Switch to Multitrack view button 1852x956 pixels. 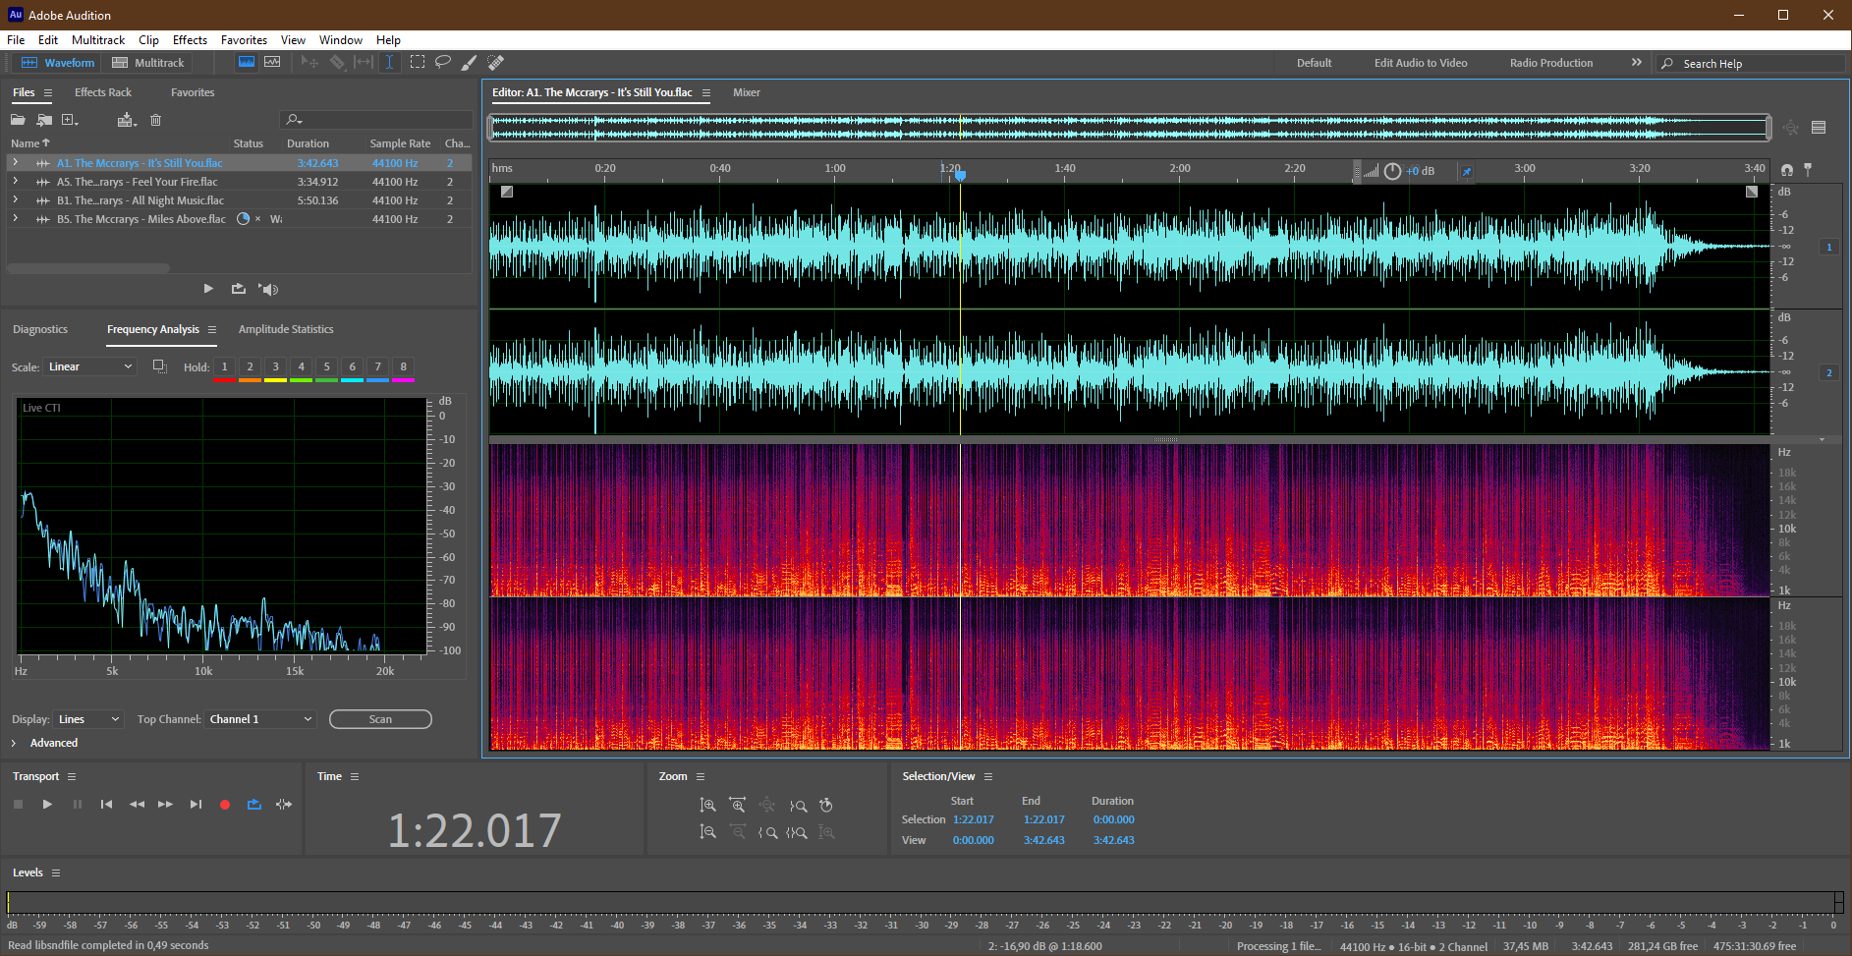tap(147, 62)
